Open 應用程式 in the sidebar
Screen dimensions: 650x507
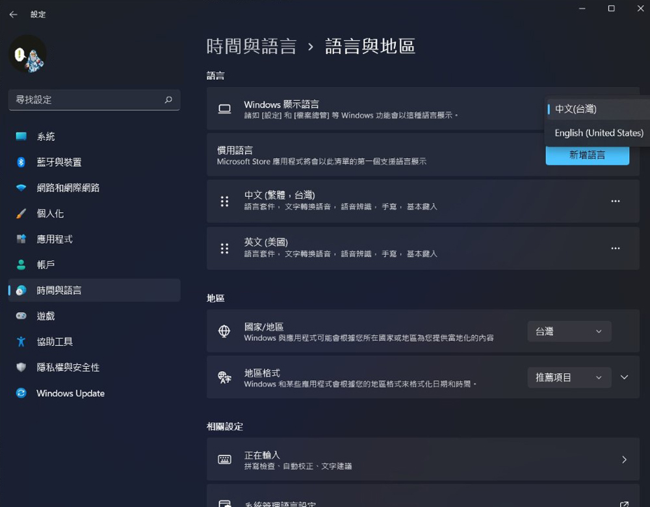pos(94,240)
